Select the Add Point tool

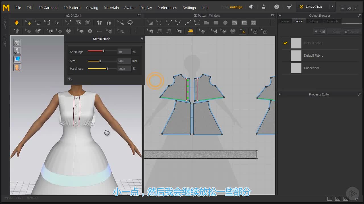188,23
